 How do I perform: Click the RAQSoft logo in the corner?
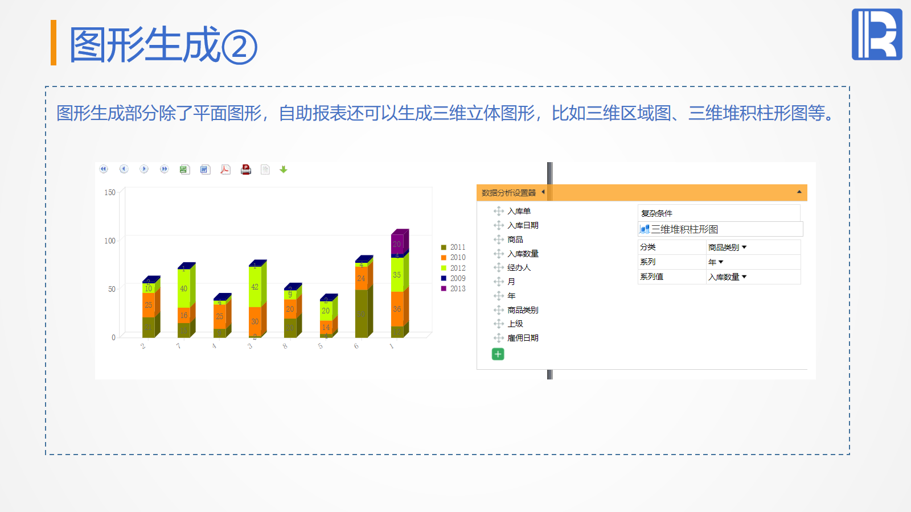pyautogui.click(x=877, y=34)
